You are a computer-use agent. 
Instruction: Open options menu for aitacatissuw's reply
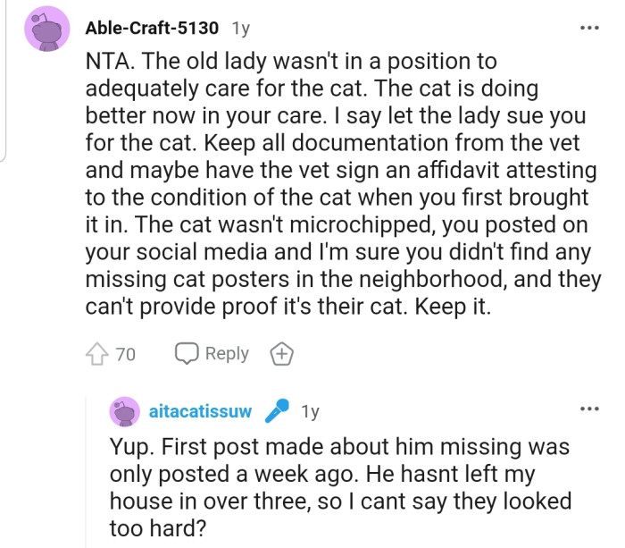588,410
